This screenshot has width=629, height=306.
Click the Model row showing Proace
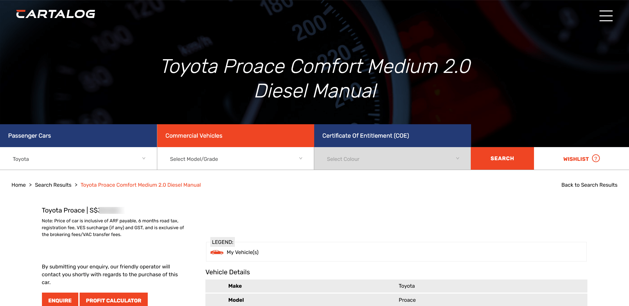click(x=396, y=300)
